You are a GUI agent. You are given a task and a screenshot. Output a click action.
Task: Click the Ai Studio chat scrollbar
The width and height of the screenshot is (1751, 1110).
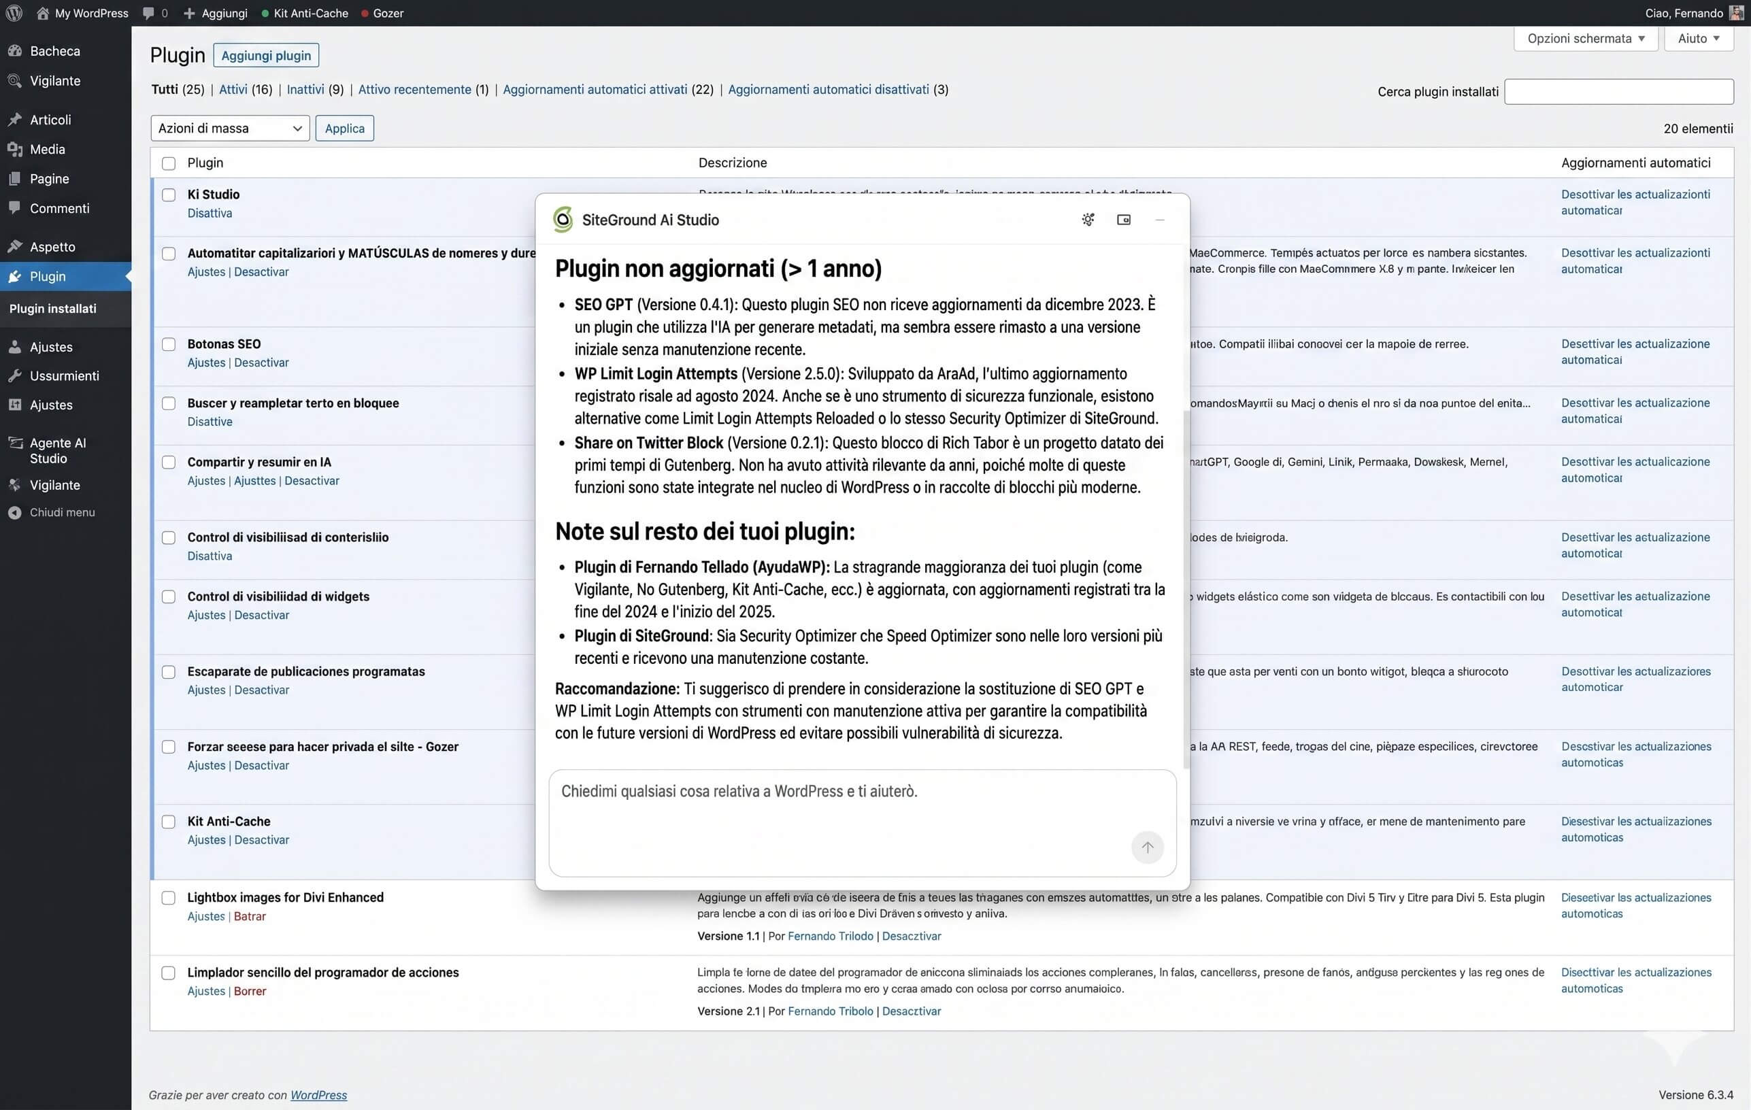point(1186,589)
